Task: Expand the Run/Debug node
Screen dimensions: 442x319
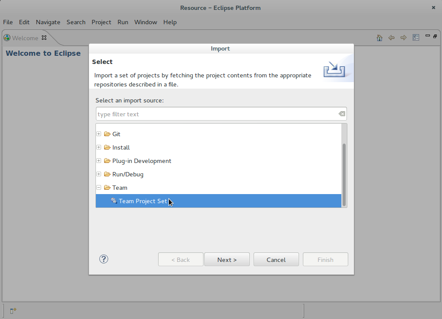Action: [x=99, y=174]
